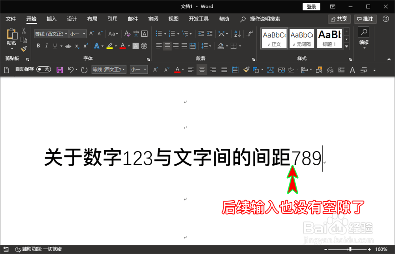Click the Clear All Formatting icon
The height and width of the screenshot is (254, 395).
[x=127, y=34]
